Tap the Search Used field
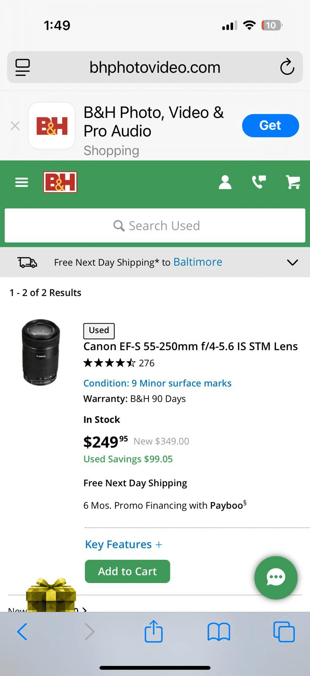Image resolution: width=310 pixels, height=676 pixels. point(155,226)
